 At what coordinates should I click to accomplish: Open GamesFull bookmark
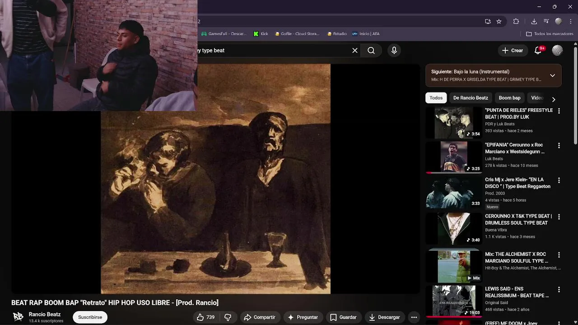coord(224,34)
